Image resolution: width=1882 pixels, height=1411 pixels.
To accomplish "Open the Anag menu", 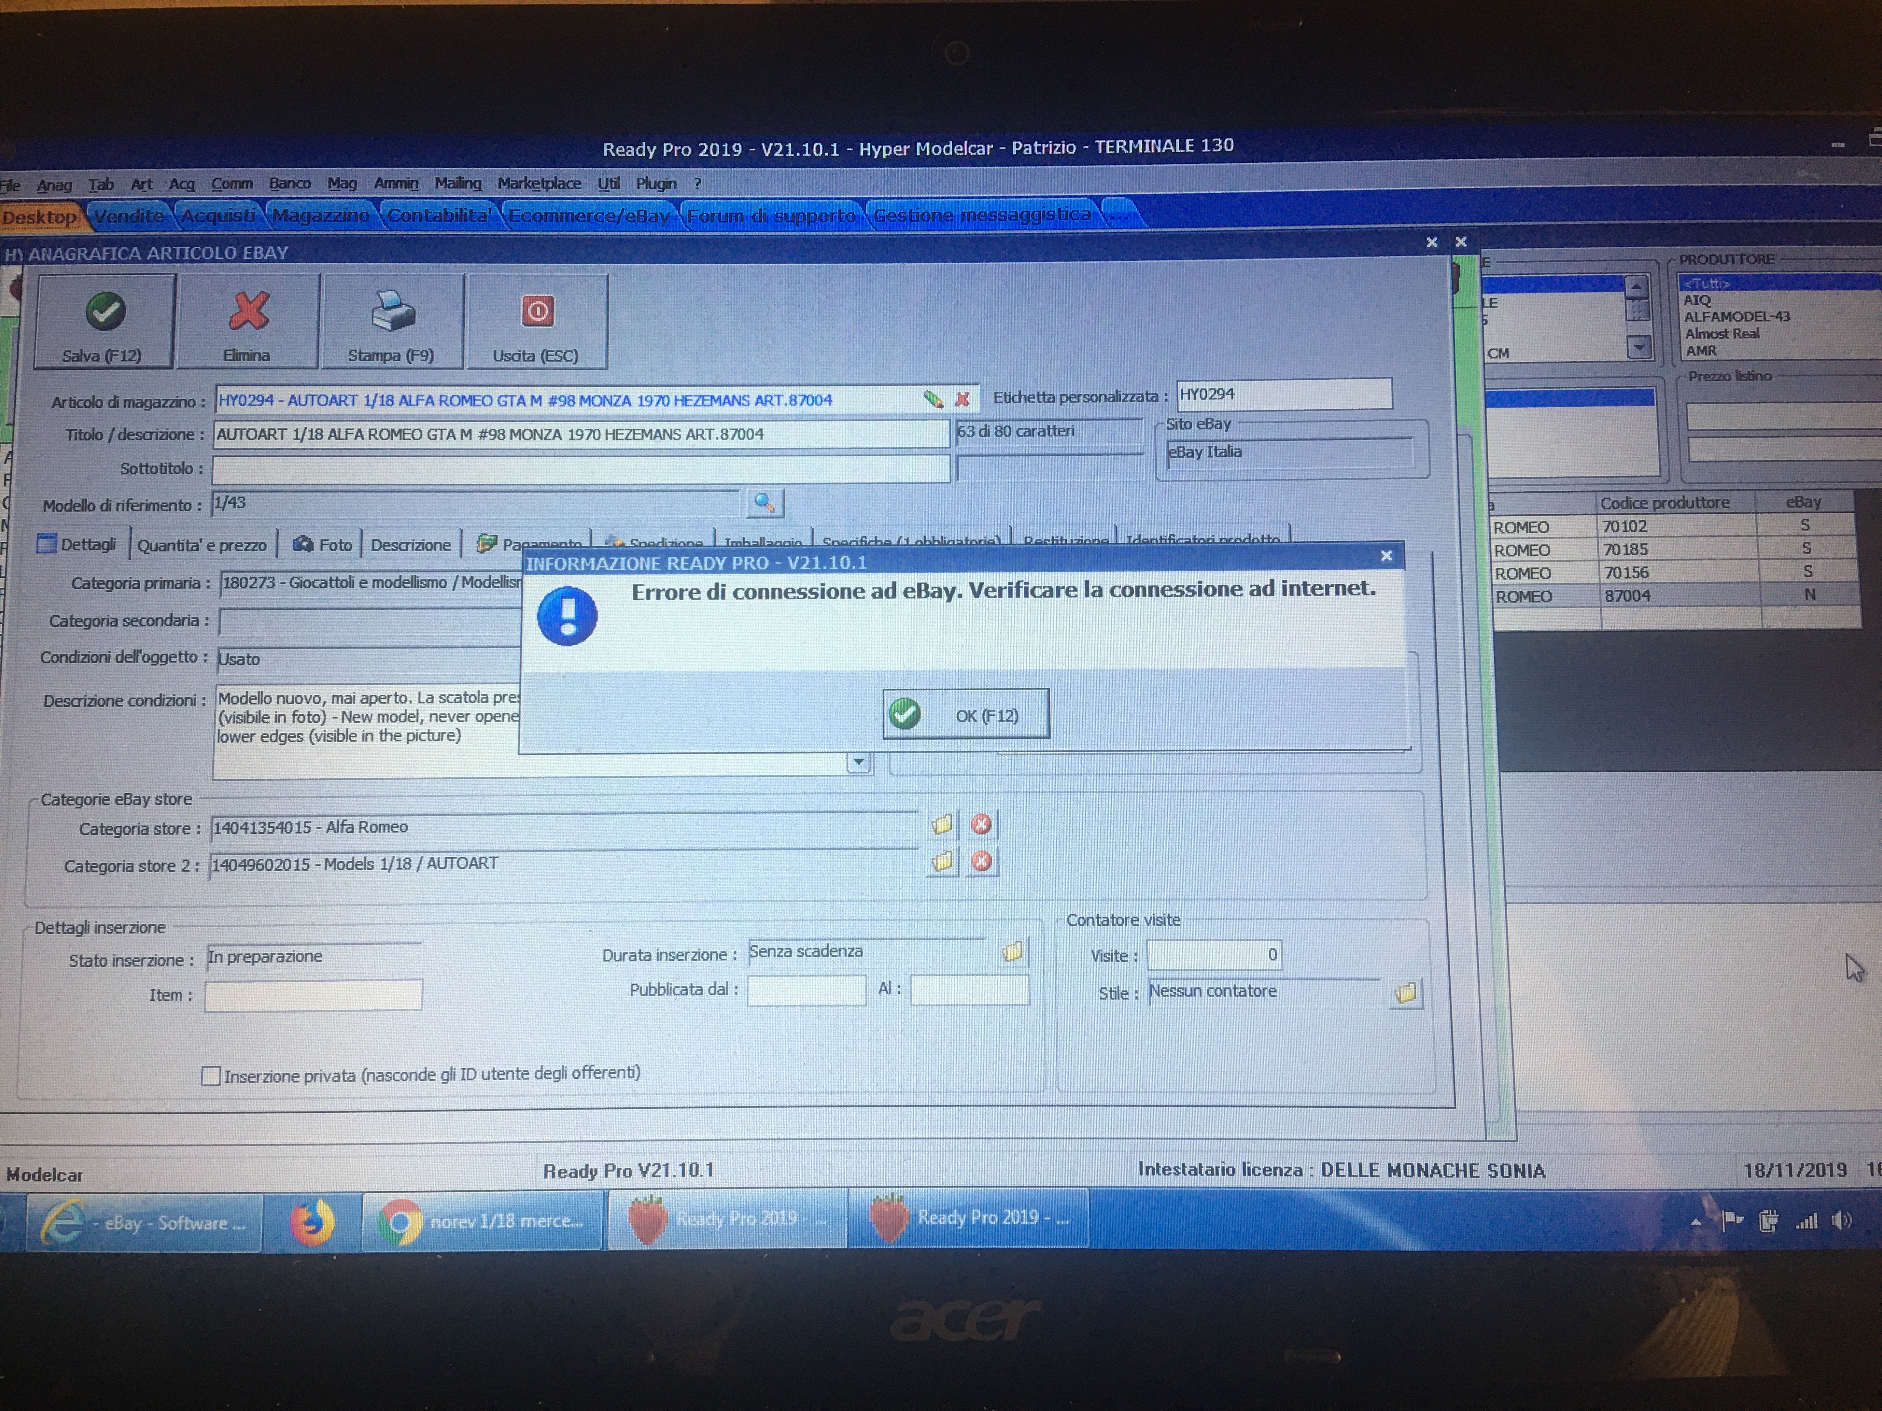I will point(54,185).
